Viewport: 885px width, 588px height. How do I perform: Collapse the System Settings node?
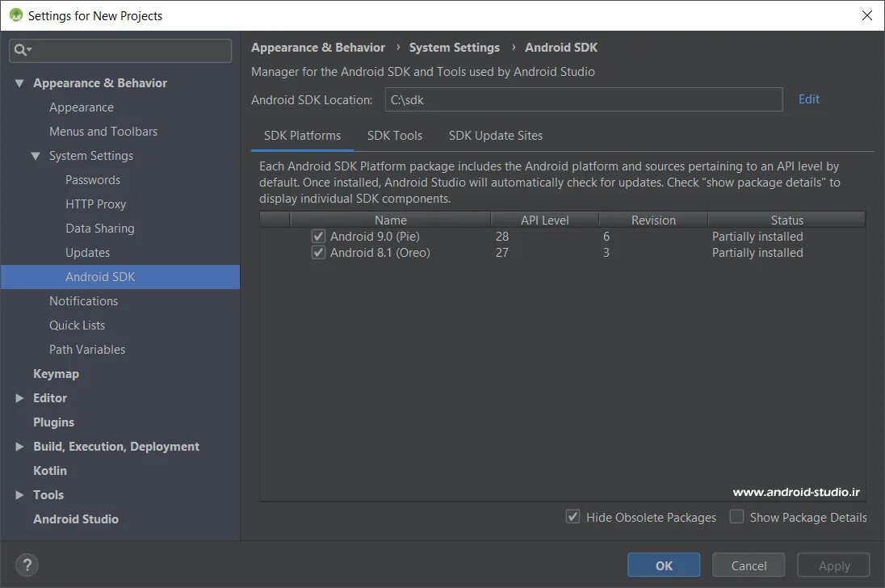pos(36,156)
